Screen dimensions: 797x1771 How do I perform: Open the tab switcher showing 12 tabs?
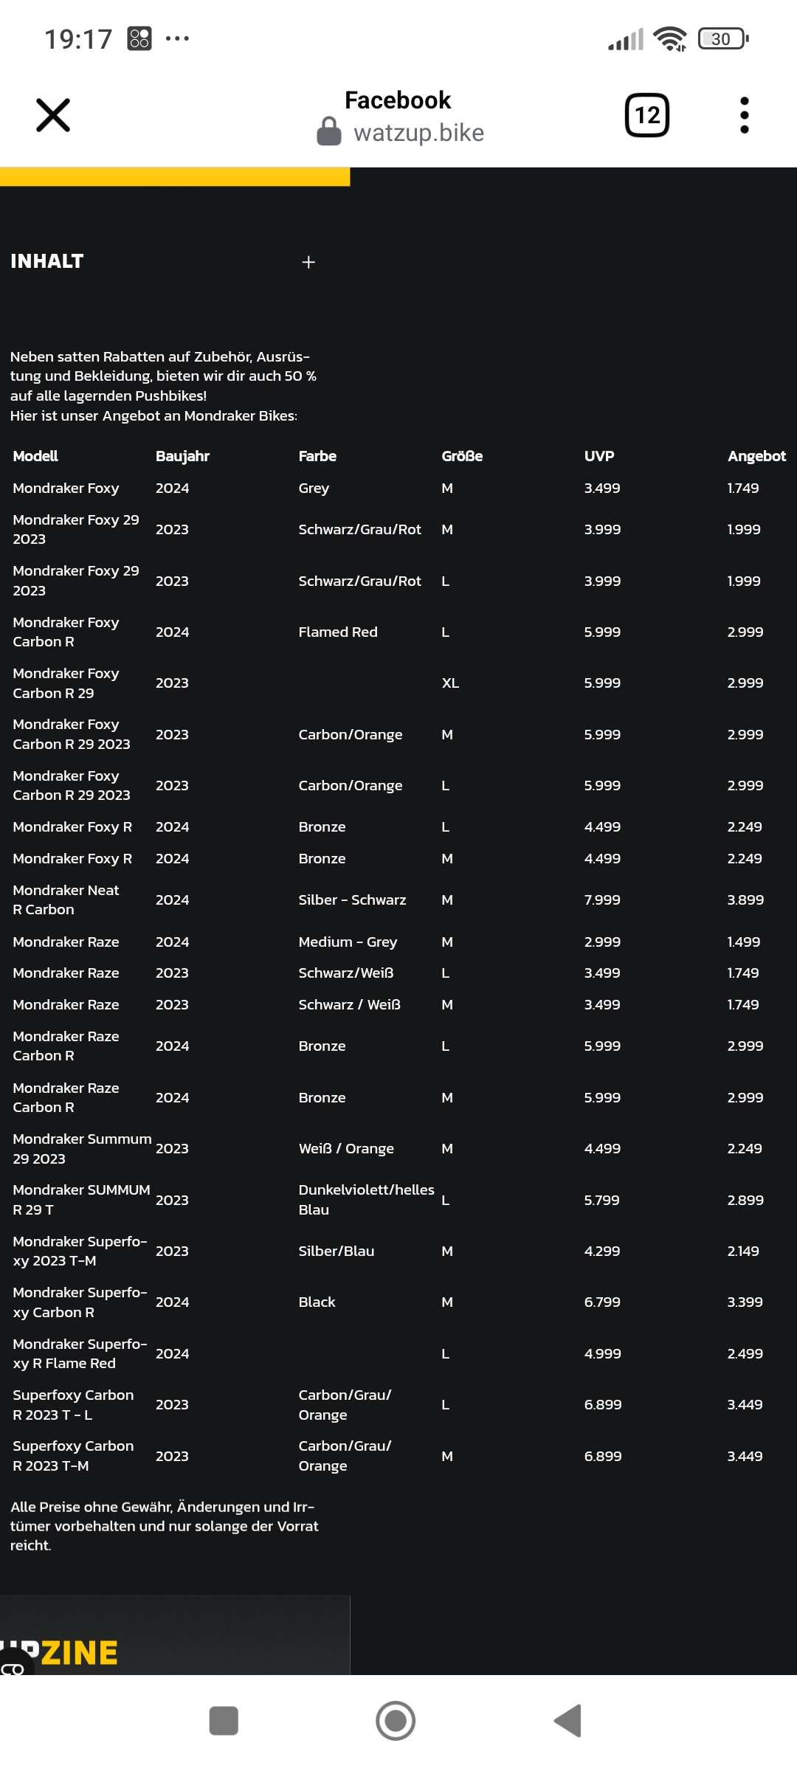[x=647, y=115]
